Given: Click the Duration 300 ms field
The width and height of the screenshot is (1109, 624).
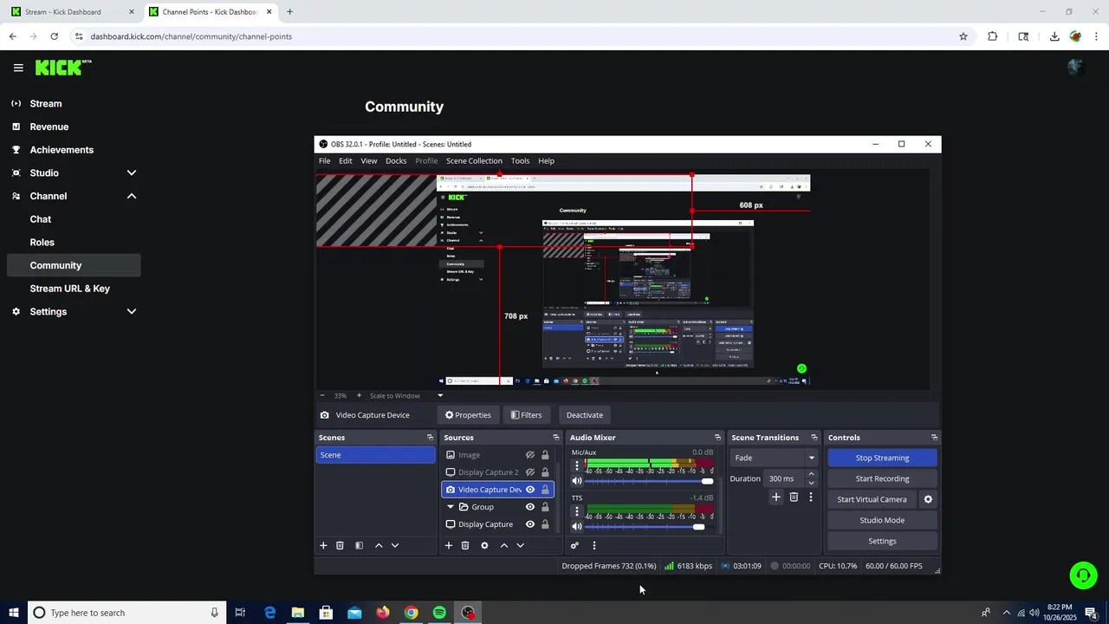Looking at the screenshot, I should click(x=784, y=478).
